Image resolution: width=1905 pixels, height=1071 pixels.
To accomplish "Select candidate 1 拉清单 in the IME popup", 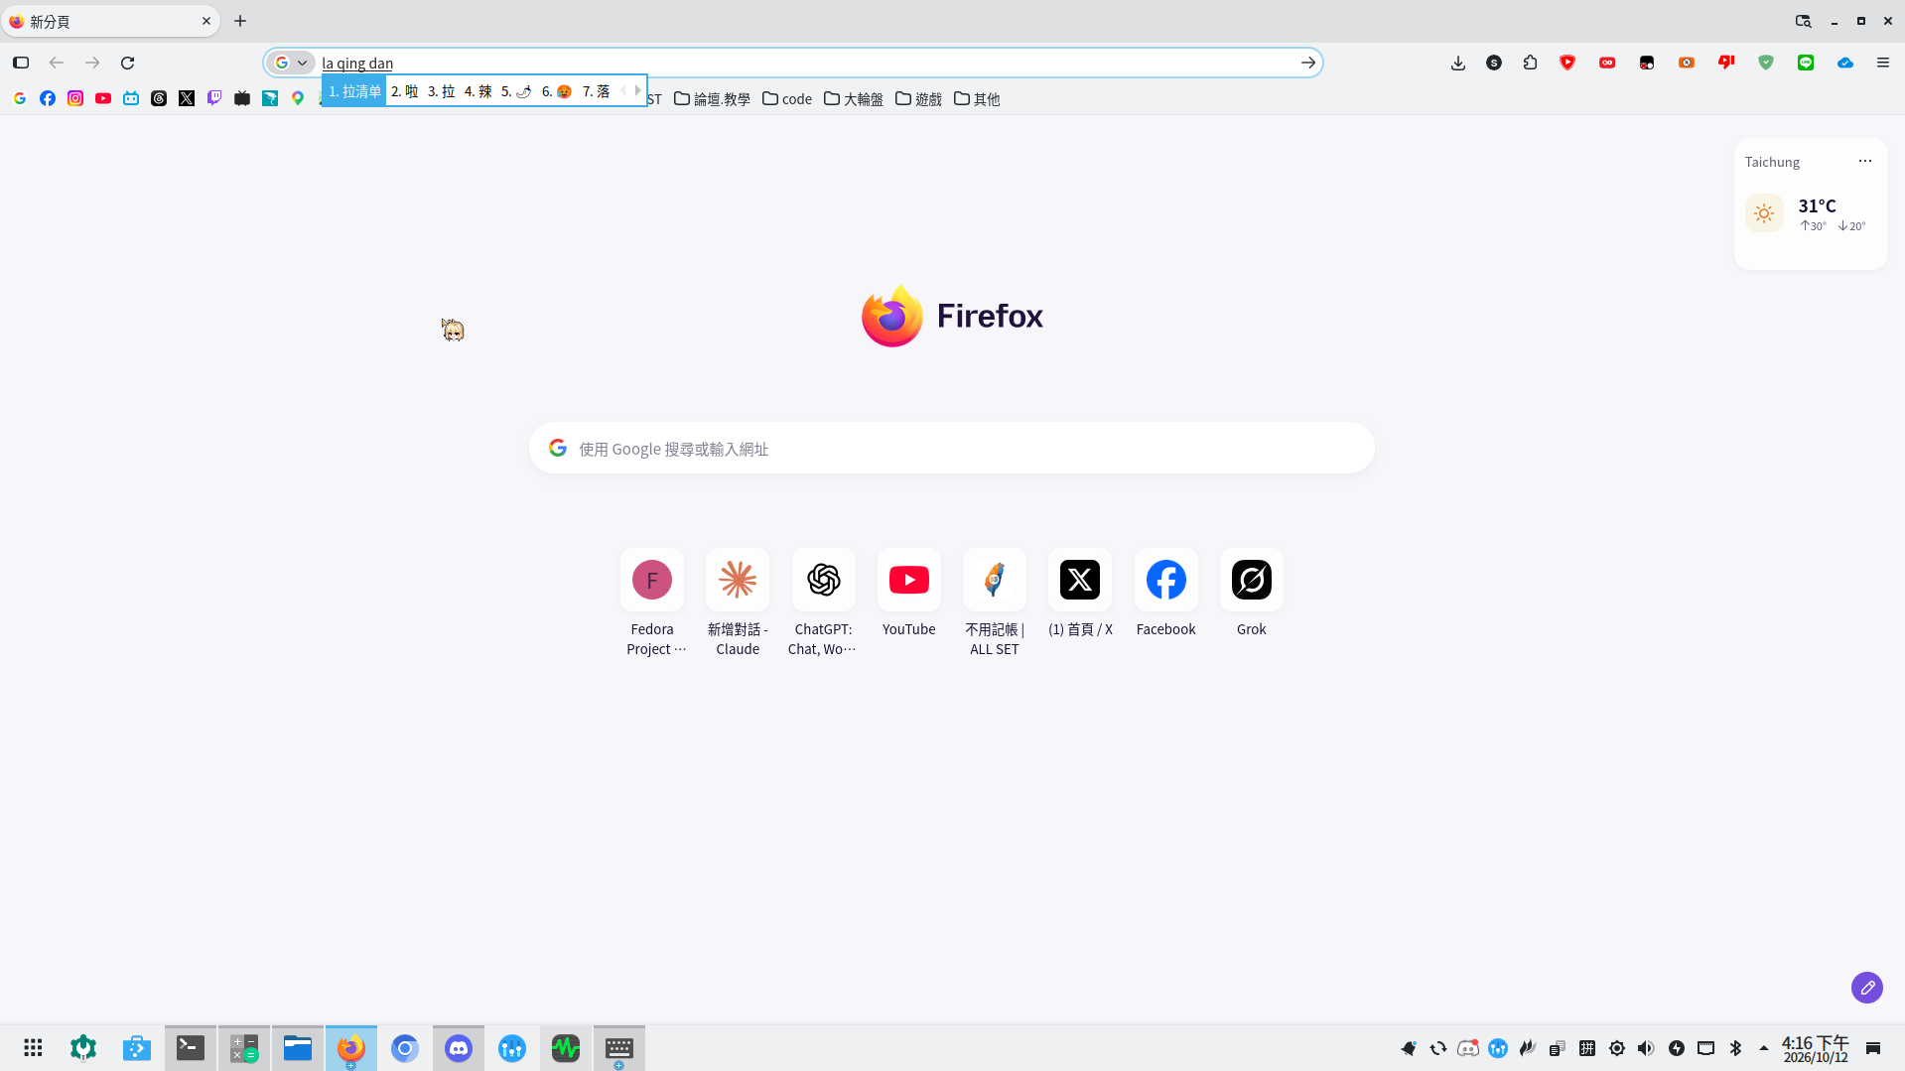I will tap(354, 90).
